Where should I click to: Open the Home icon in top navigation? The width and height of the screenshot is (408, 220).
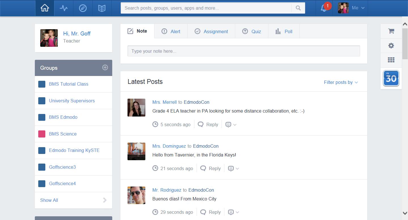[44, 8]
